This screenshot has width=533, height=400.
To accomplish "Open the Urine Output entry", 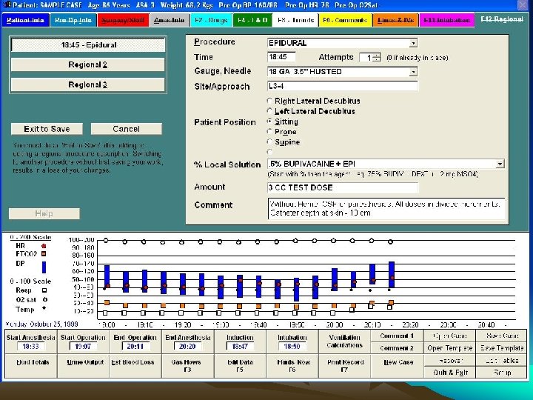I will click(83, 366).
